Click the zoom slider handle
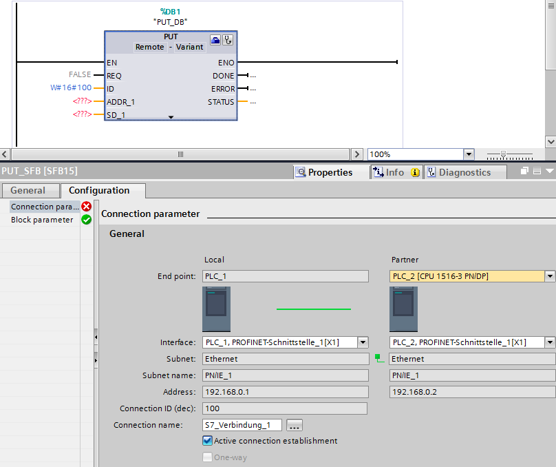The height and width of the screenshot is (467, 556). (504, 154)
